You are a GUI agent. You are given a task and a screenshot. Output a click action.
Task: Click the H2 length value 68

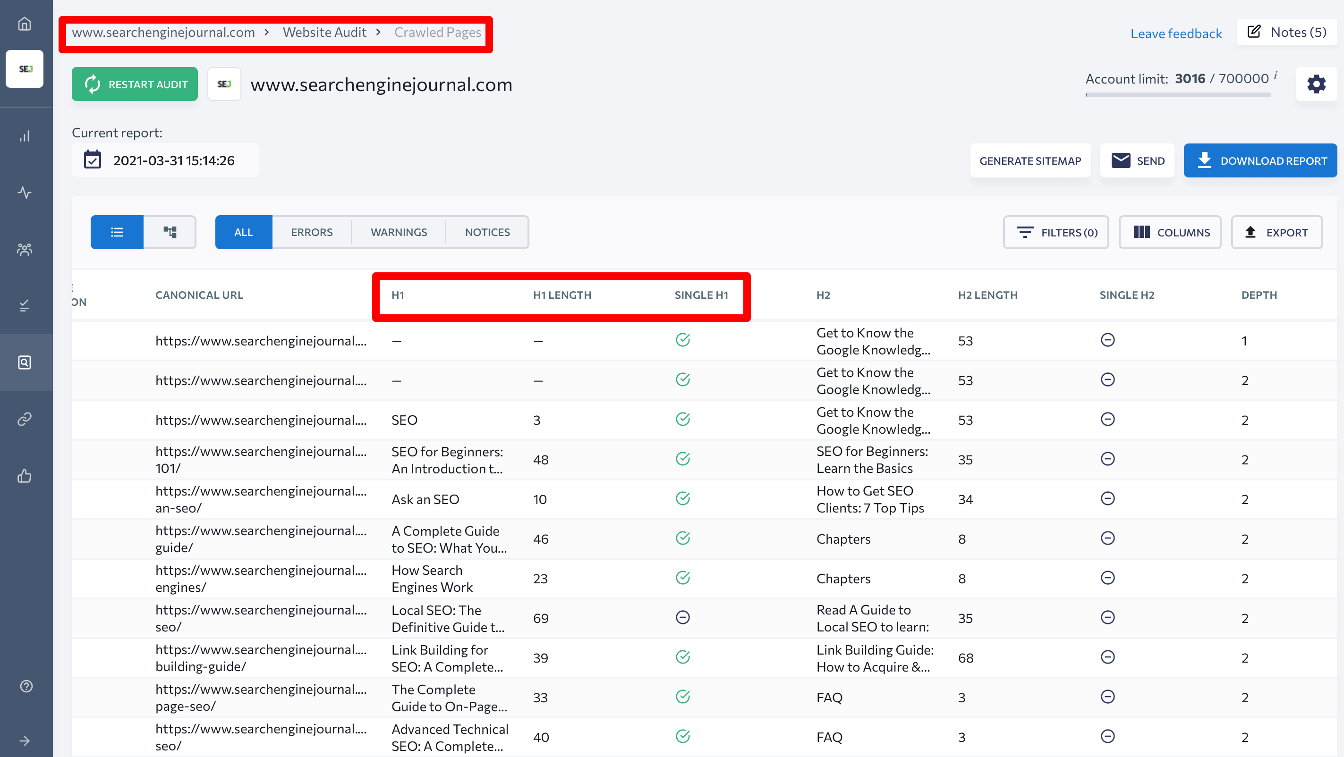click(966, 658)
